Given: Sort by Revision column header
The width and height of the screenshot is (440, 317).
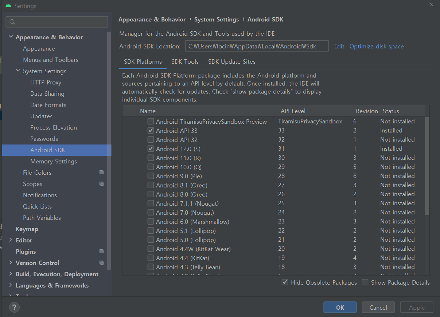Looking at the screenshot, I should (365, 111).
